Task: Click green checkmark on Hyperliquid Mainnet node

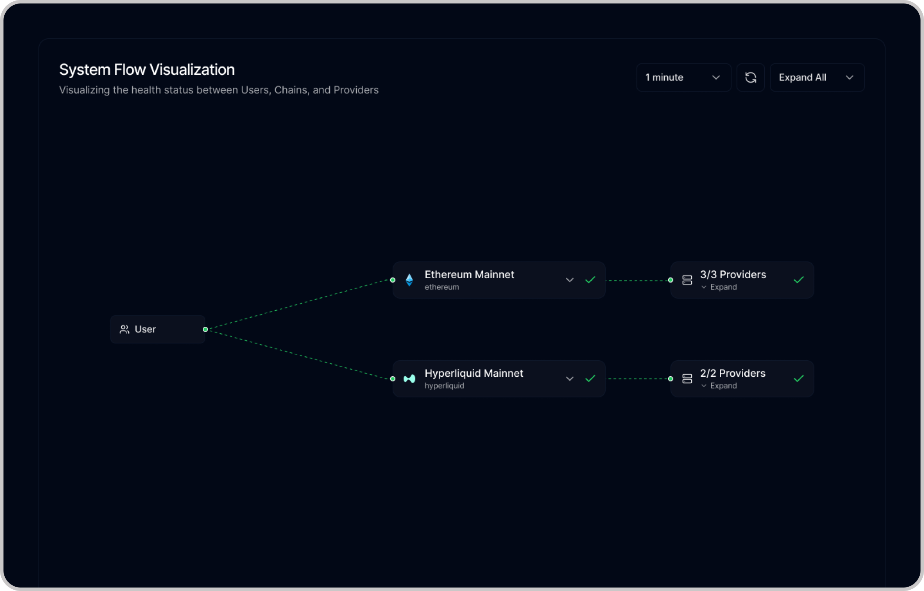Action: point(590,379)
